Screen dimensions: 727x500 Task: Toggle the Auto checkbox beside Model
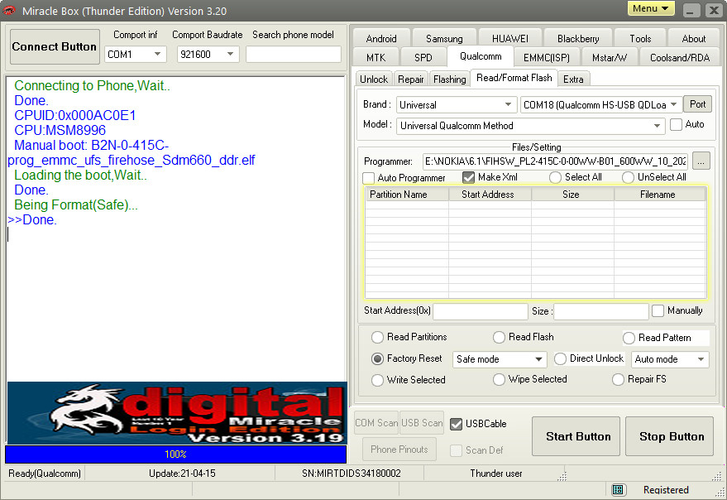[x=676, y=124]
